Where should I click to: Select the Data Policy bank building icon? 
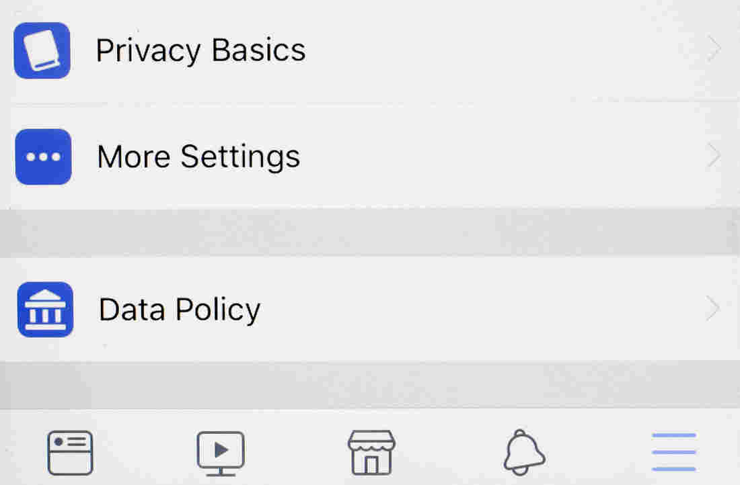tap(45, 310)
